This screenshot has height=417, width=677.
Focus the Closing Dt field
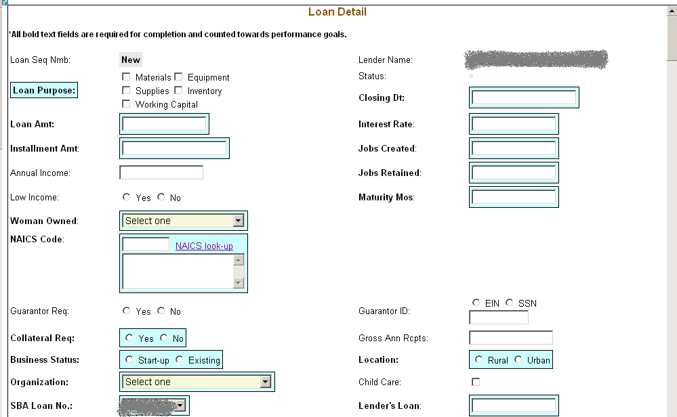(524, 97)
